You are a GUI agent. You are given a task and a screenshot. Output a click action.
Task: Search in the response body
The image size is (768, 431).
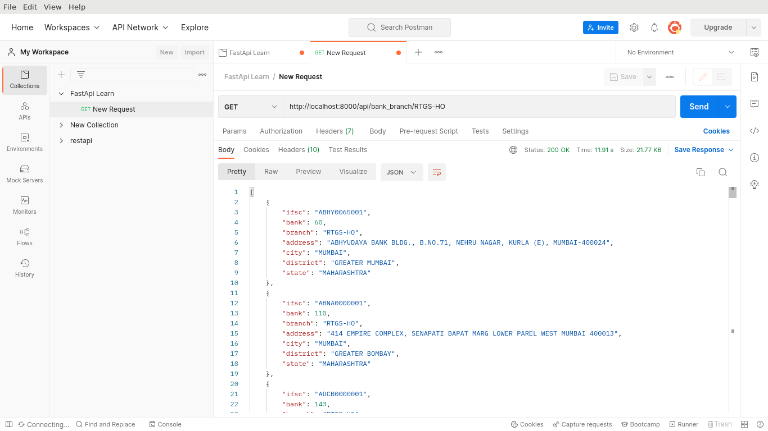coord(723,172)
